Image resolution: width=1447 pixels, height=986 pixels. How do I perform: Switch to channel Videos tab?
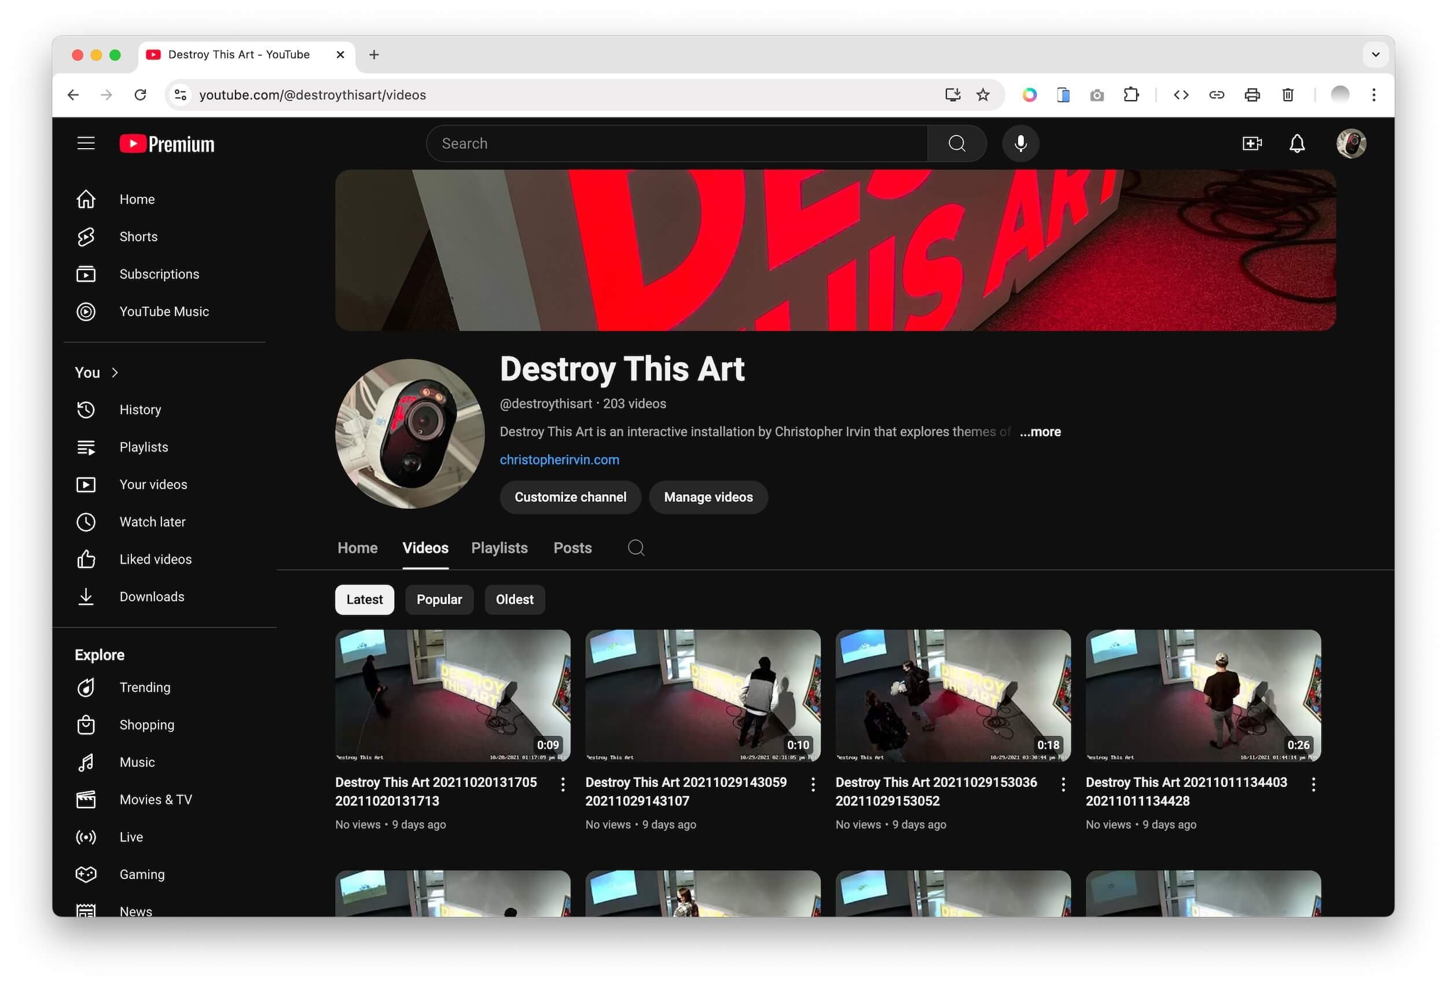pos(425,548)
